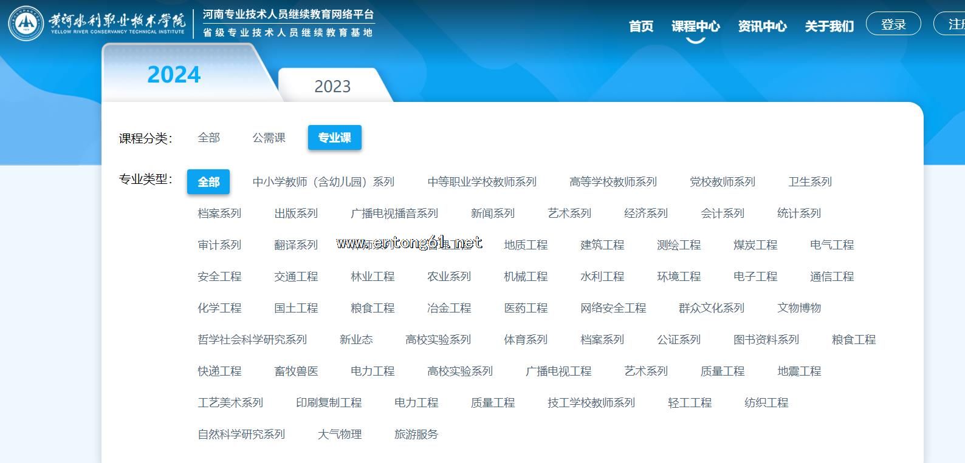Click the 会计系列 filter
The height and width of the screenshot is (463, 965).
[722, 214]
